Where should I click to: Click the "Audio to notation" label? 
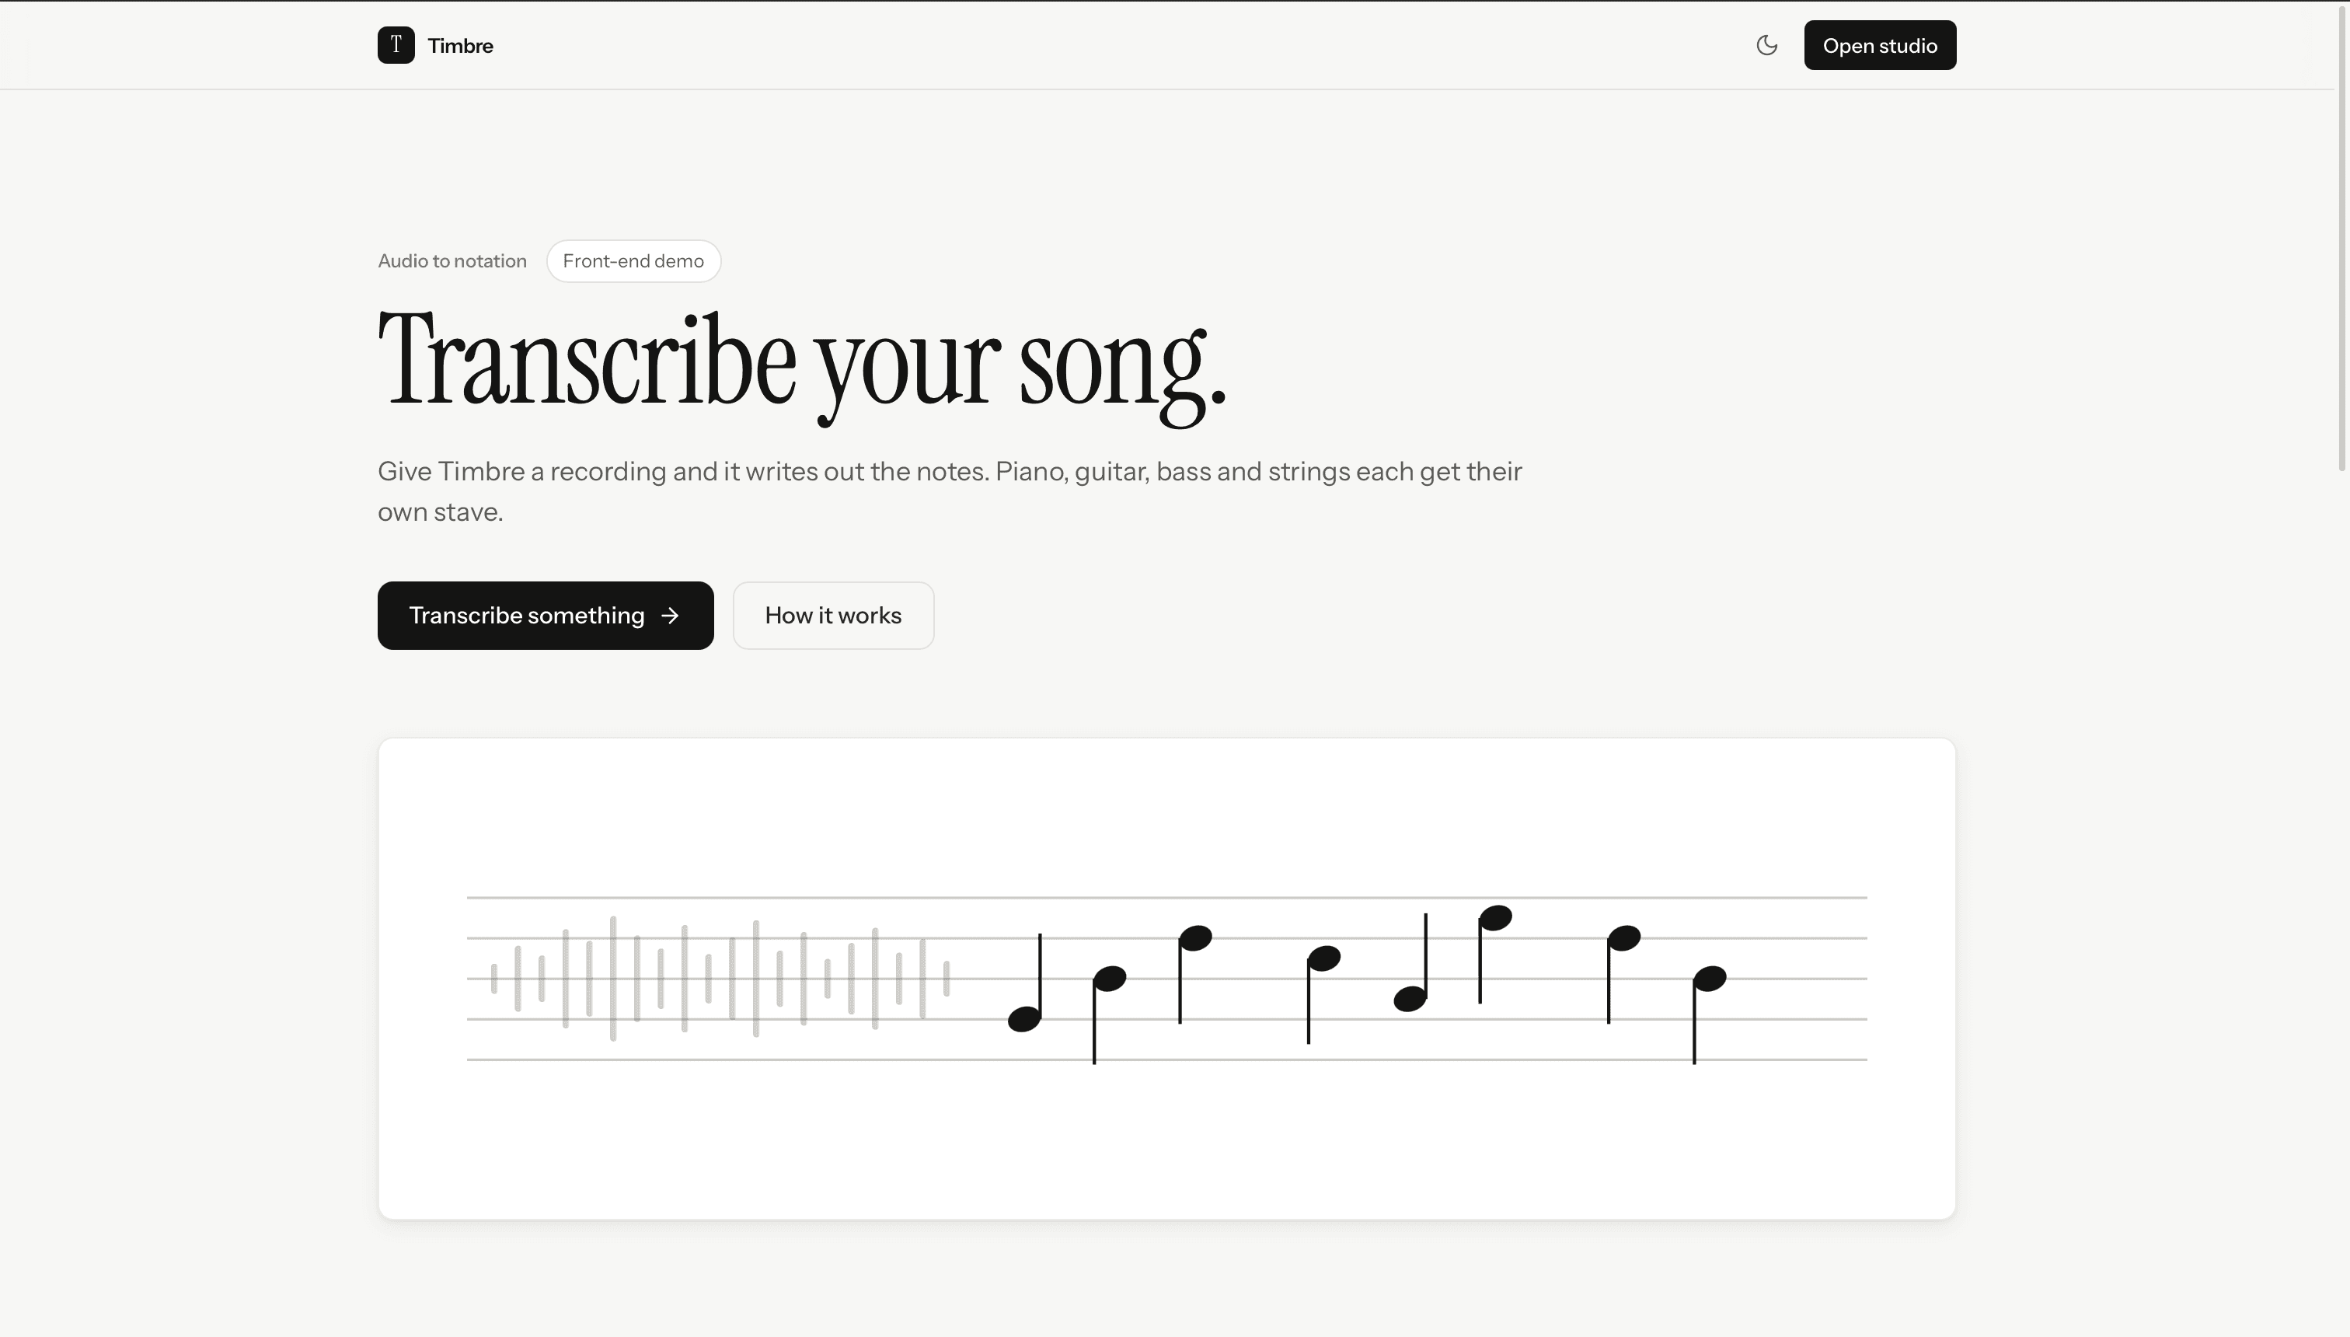(452, 260)
